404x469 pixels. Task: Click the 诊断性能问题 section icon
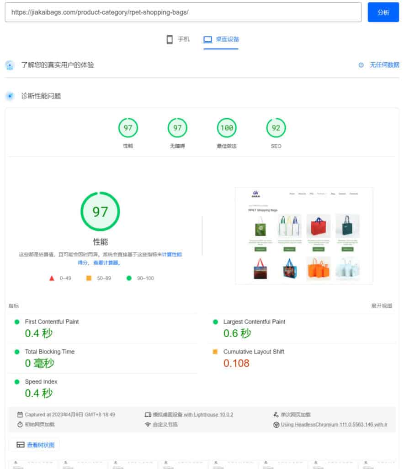click(x=10, y=96)
